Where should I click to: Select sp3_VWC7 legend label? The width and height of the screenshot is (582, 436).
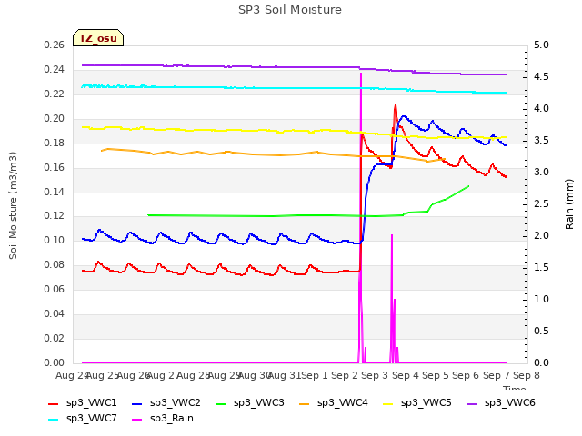point(92,419)
